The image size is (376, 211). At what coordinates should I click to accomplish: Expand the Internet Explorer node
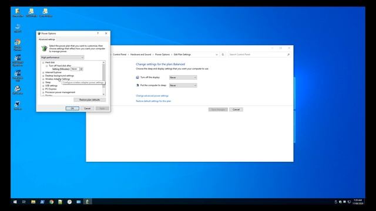coord(43,73)
